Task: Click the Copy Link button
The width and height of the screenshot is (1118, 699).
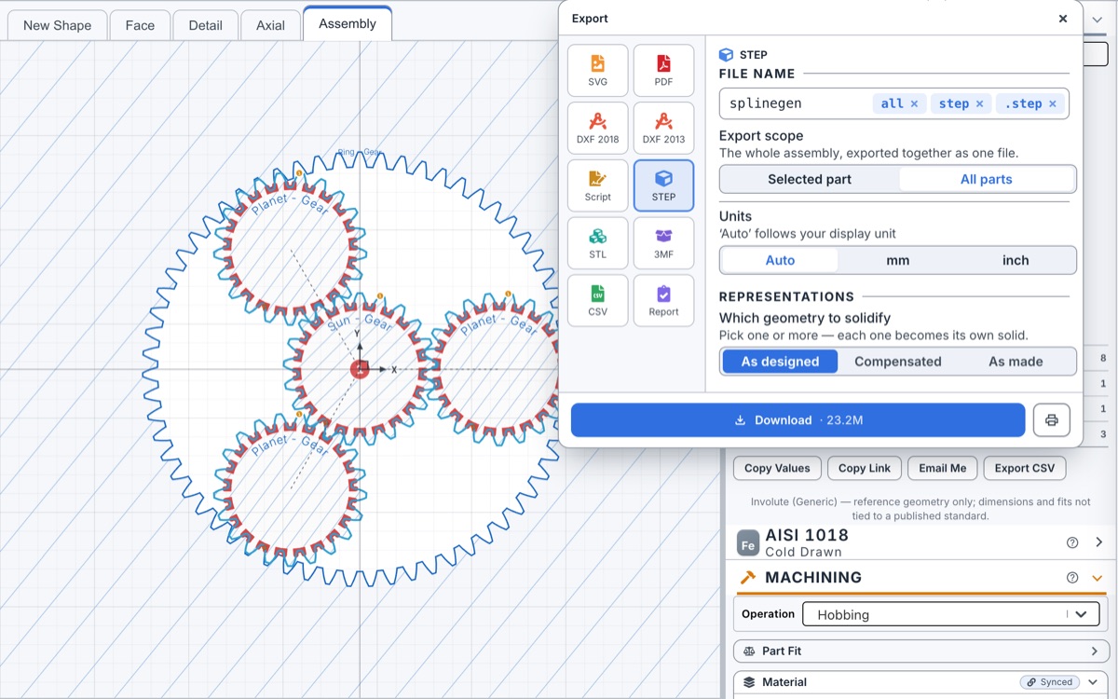Action: point(865,468)
